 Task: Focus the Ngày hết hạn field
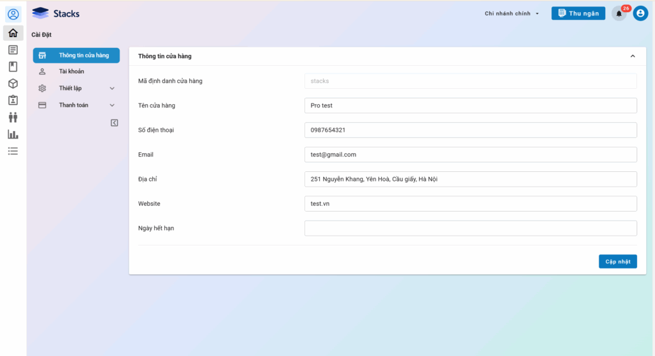470,228
